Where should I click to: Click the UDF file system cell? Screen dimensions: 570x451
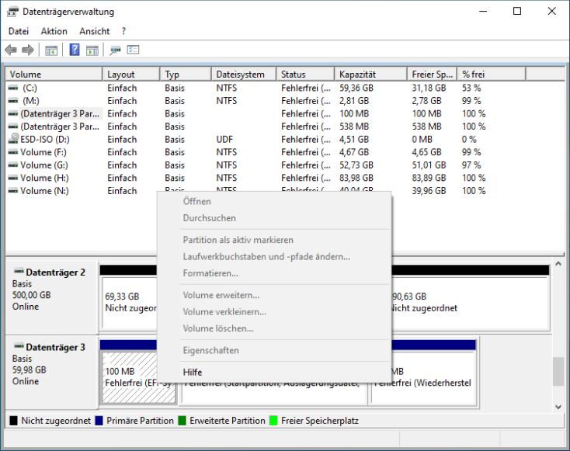pos(224,139)
